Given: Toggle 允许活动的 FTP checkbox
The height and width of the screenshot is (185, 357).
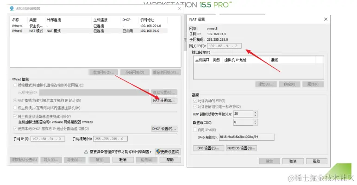Looking at the screenshot, I should 194,100.
